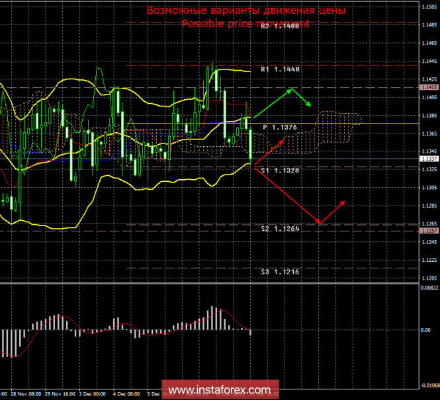Click the green downward arrow tip near 1.1385

[310, 104]
